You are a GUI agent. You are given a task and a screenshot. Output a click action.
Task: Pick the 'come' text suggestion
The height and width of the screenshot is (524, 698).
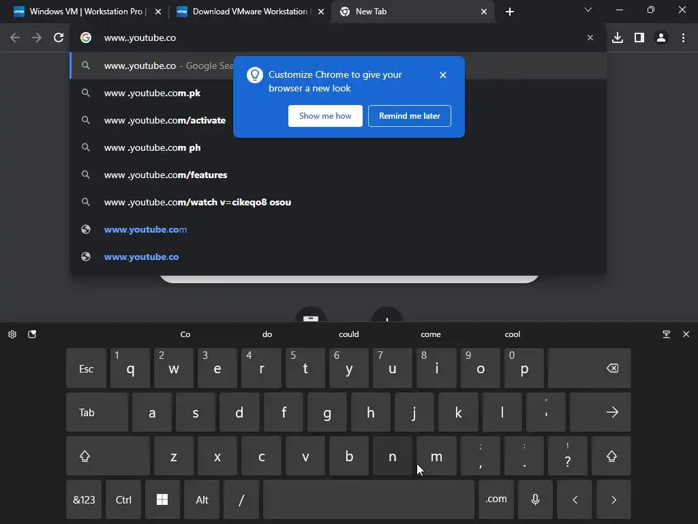(431, 334)
